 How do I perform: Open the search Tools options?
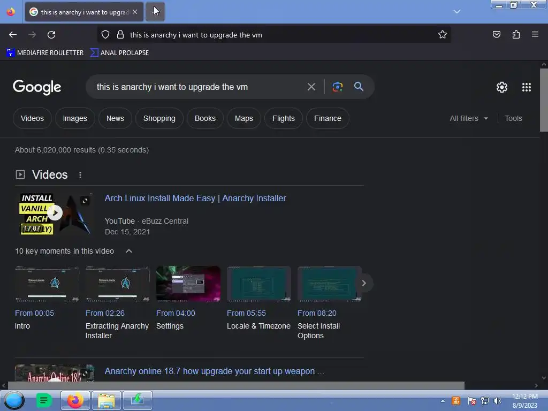tap(513, 118)
